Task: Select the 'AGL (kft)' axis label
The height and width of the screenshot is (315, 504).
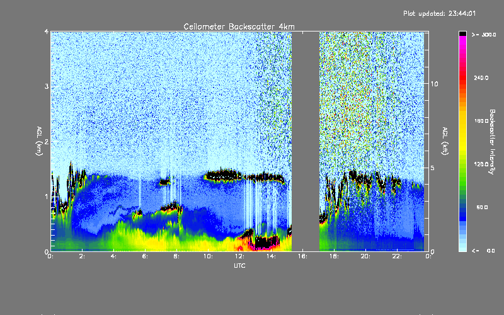Action: pyautogui.click(x=445, y=141)
